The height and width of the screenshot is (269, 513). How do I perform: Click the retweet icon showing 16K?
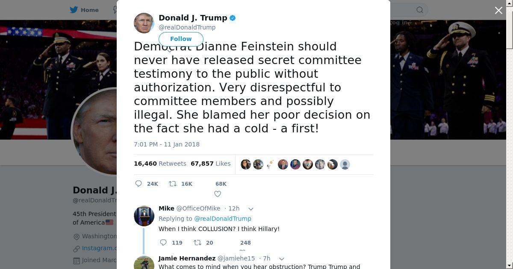point(173,184)
